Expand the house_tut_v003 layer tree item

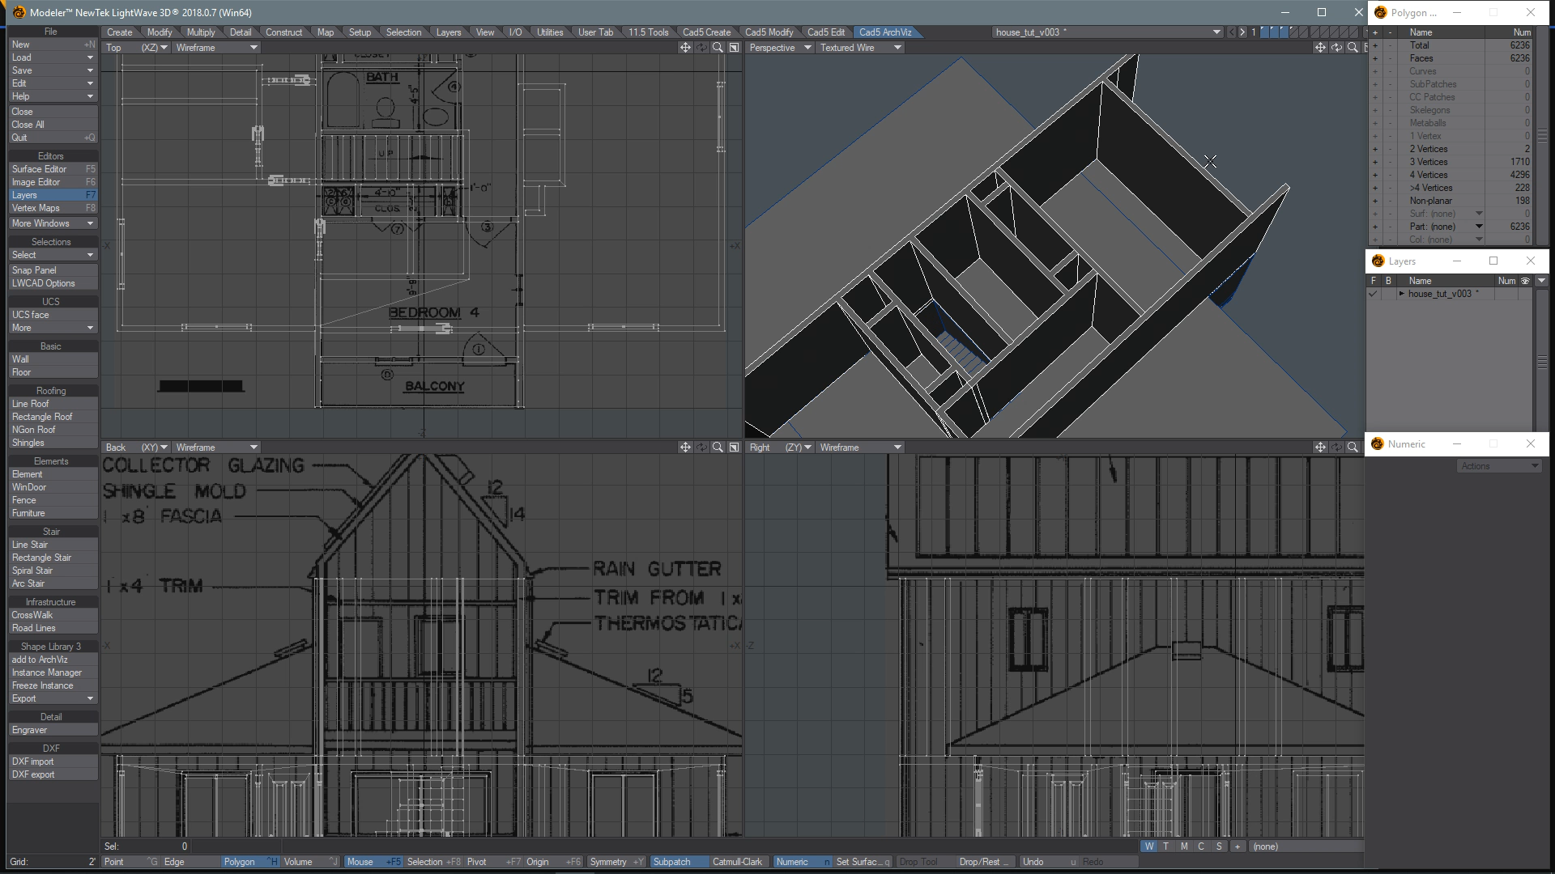coord(1401,294)
